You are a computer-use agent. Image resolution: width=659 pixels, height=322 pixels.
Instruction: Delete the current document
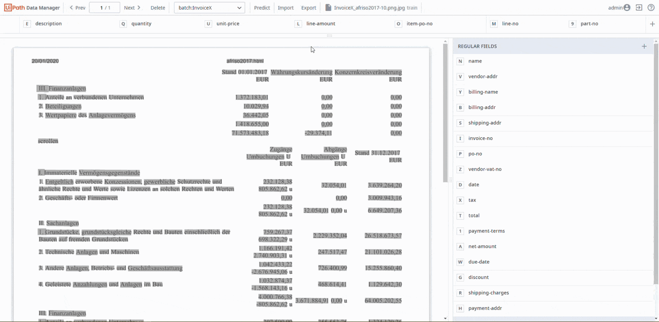pyautogui.click(x=158, y=8)
